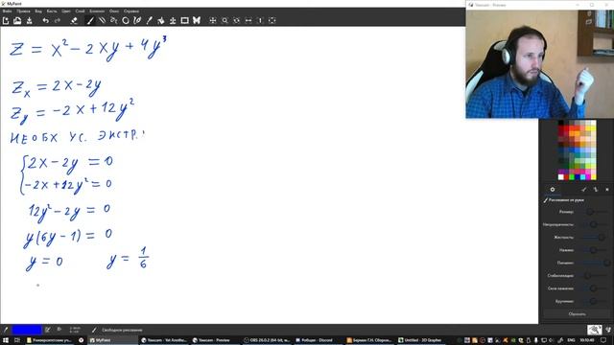Close the tool options panel
This screenshot has width=614, height=345.
tap(607, 190)
